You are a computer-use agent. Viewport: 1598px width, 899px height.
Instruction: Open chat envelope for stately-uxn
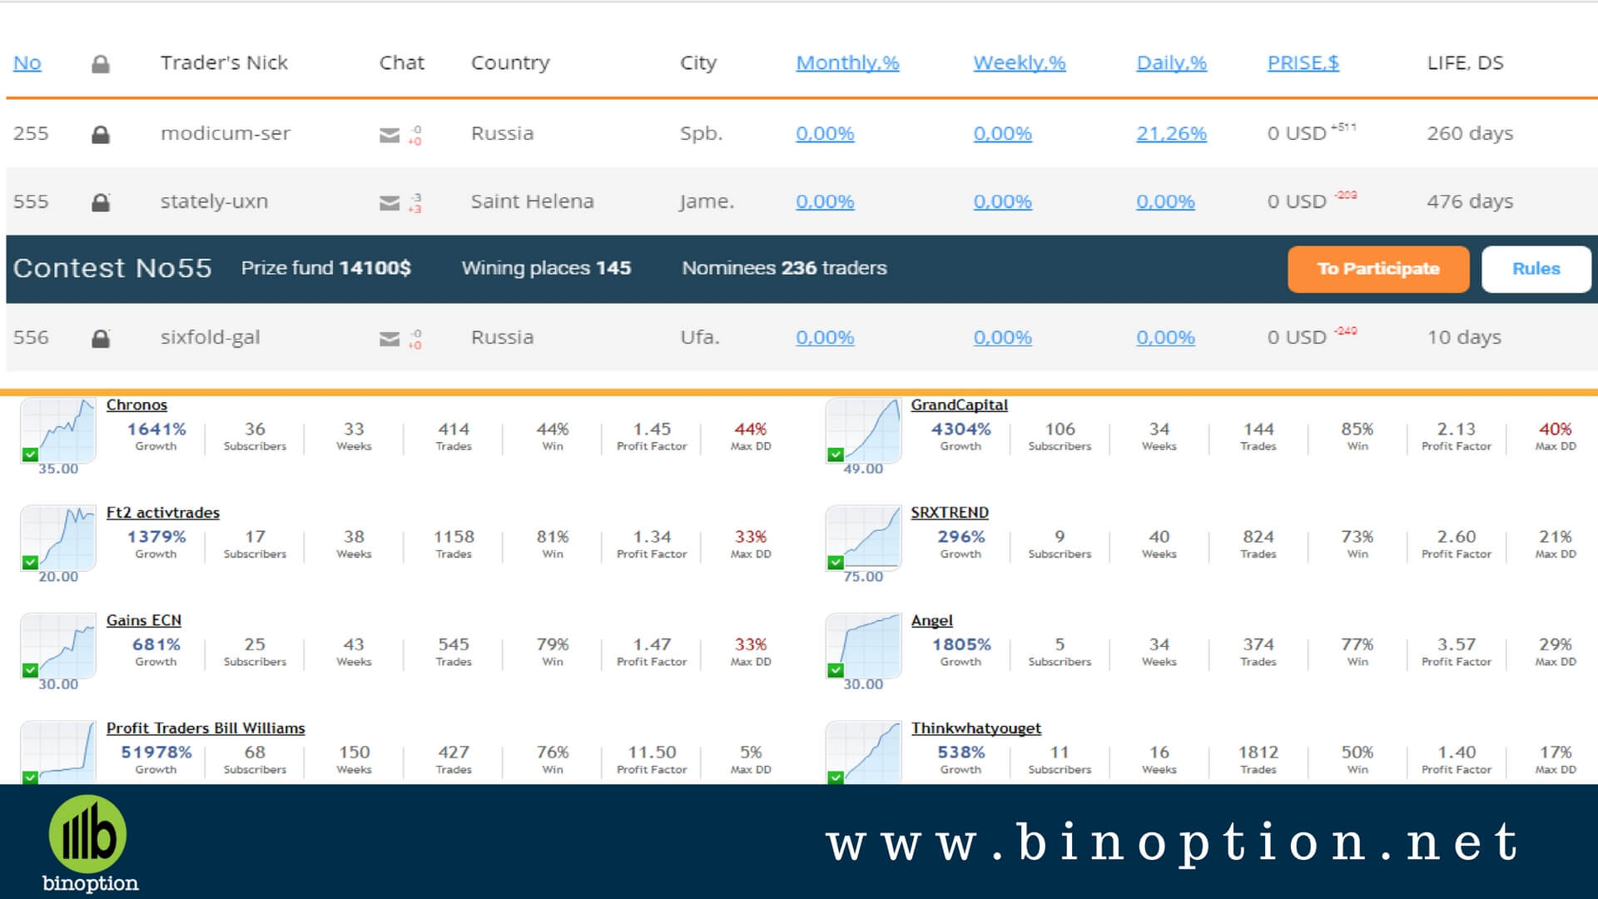click(390, 203)
